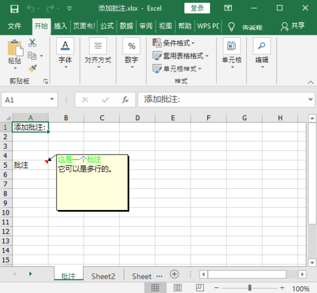This screenshot has height=293, width=317.
Task: Click cell A1 with 添加批注:
Action: (30, 127)
